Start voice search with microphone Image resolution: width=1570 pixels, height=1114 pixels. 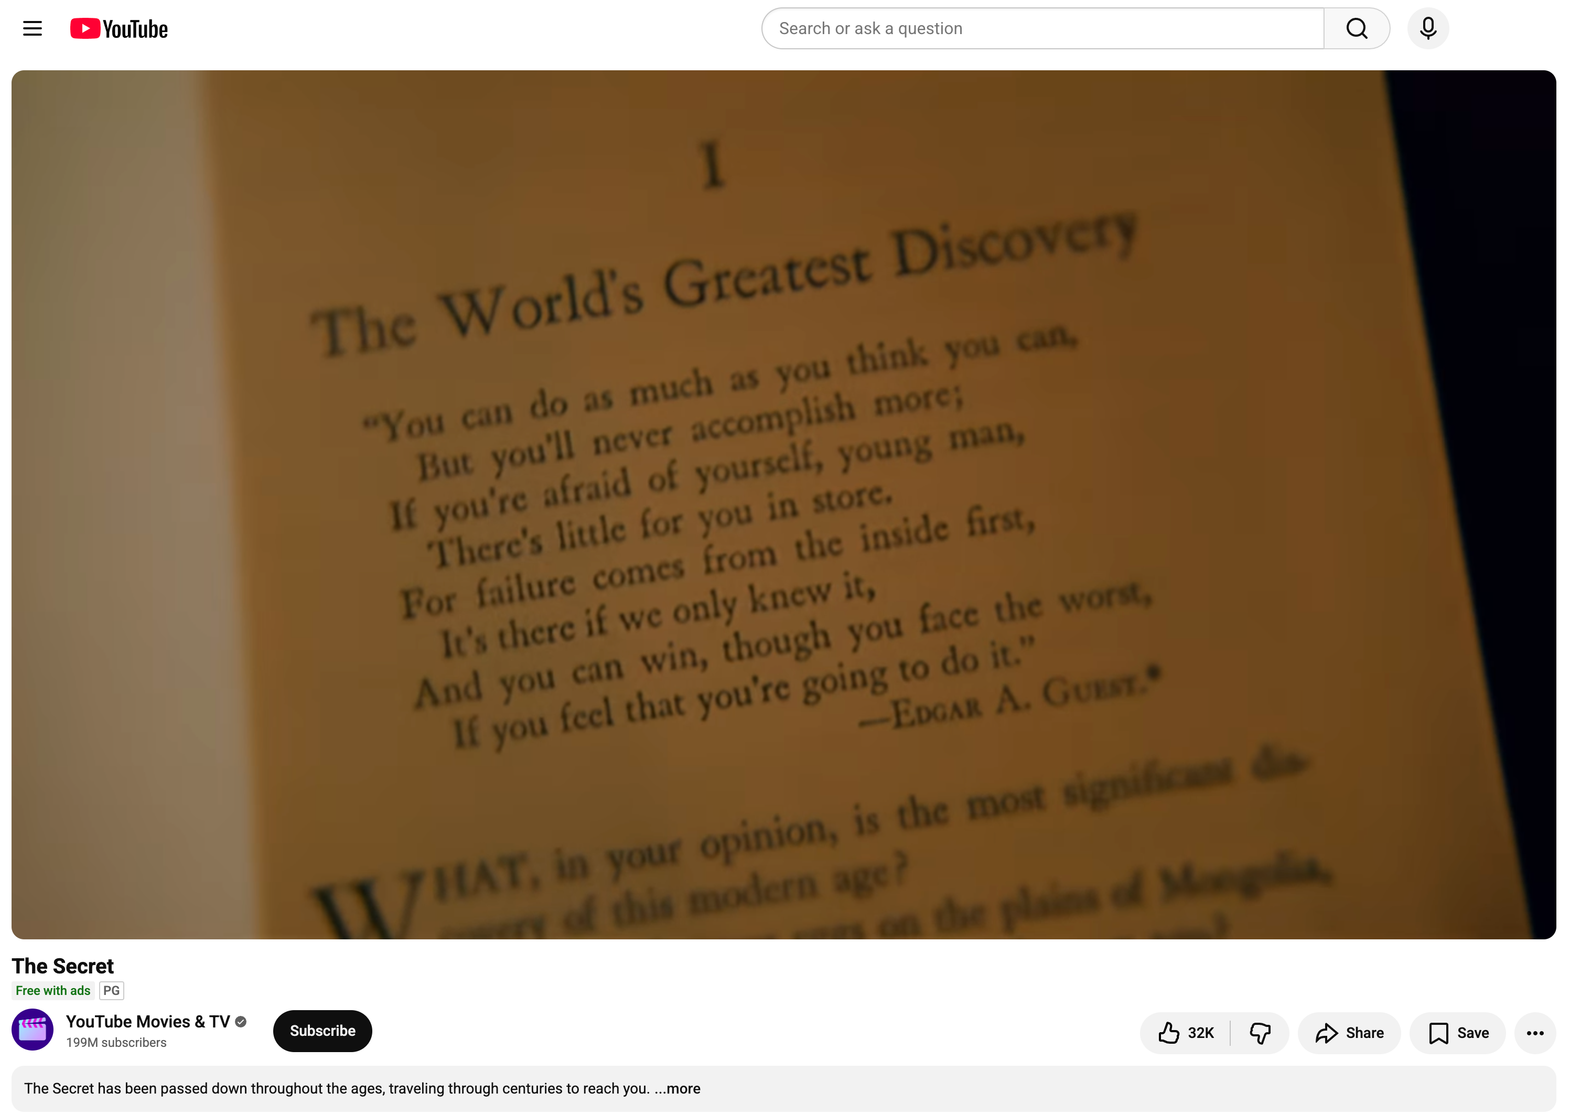[1428, 28]
